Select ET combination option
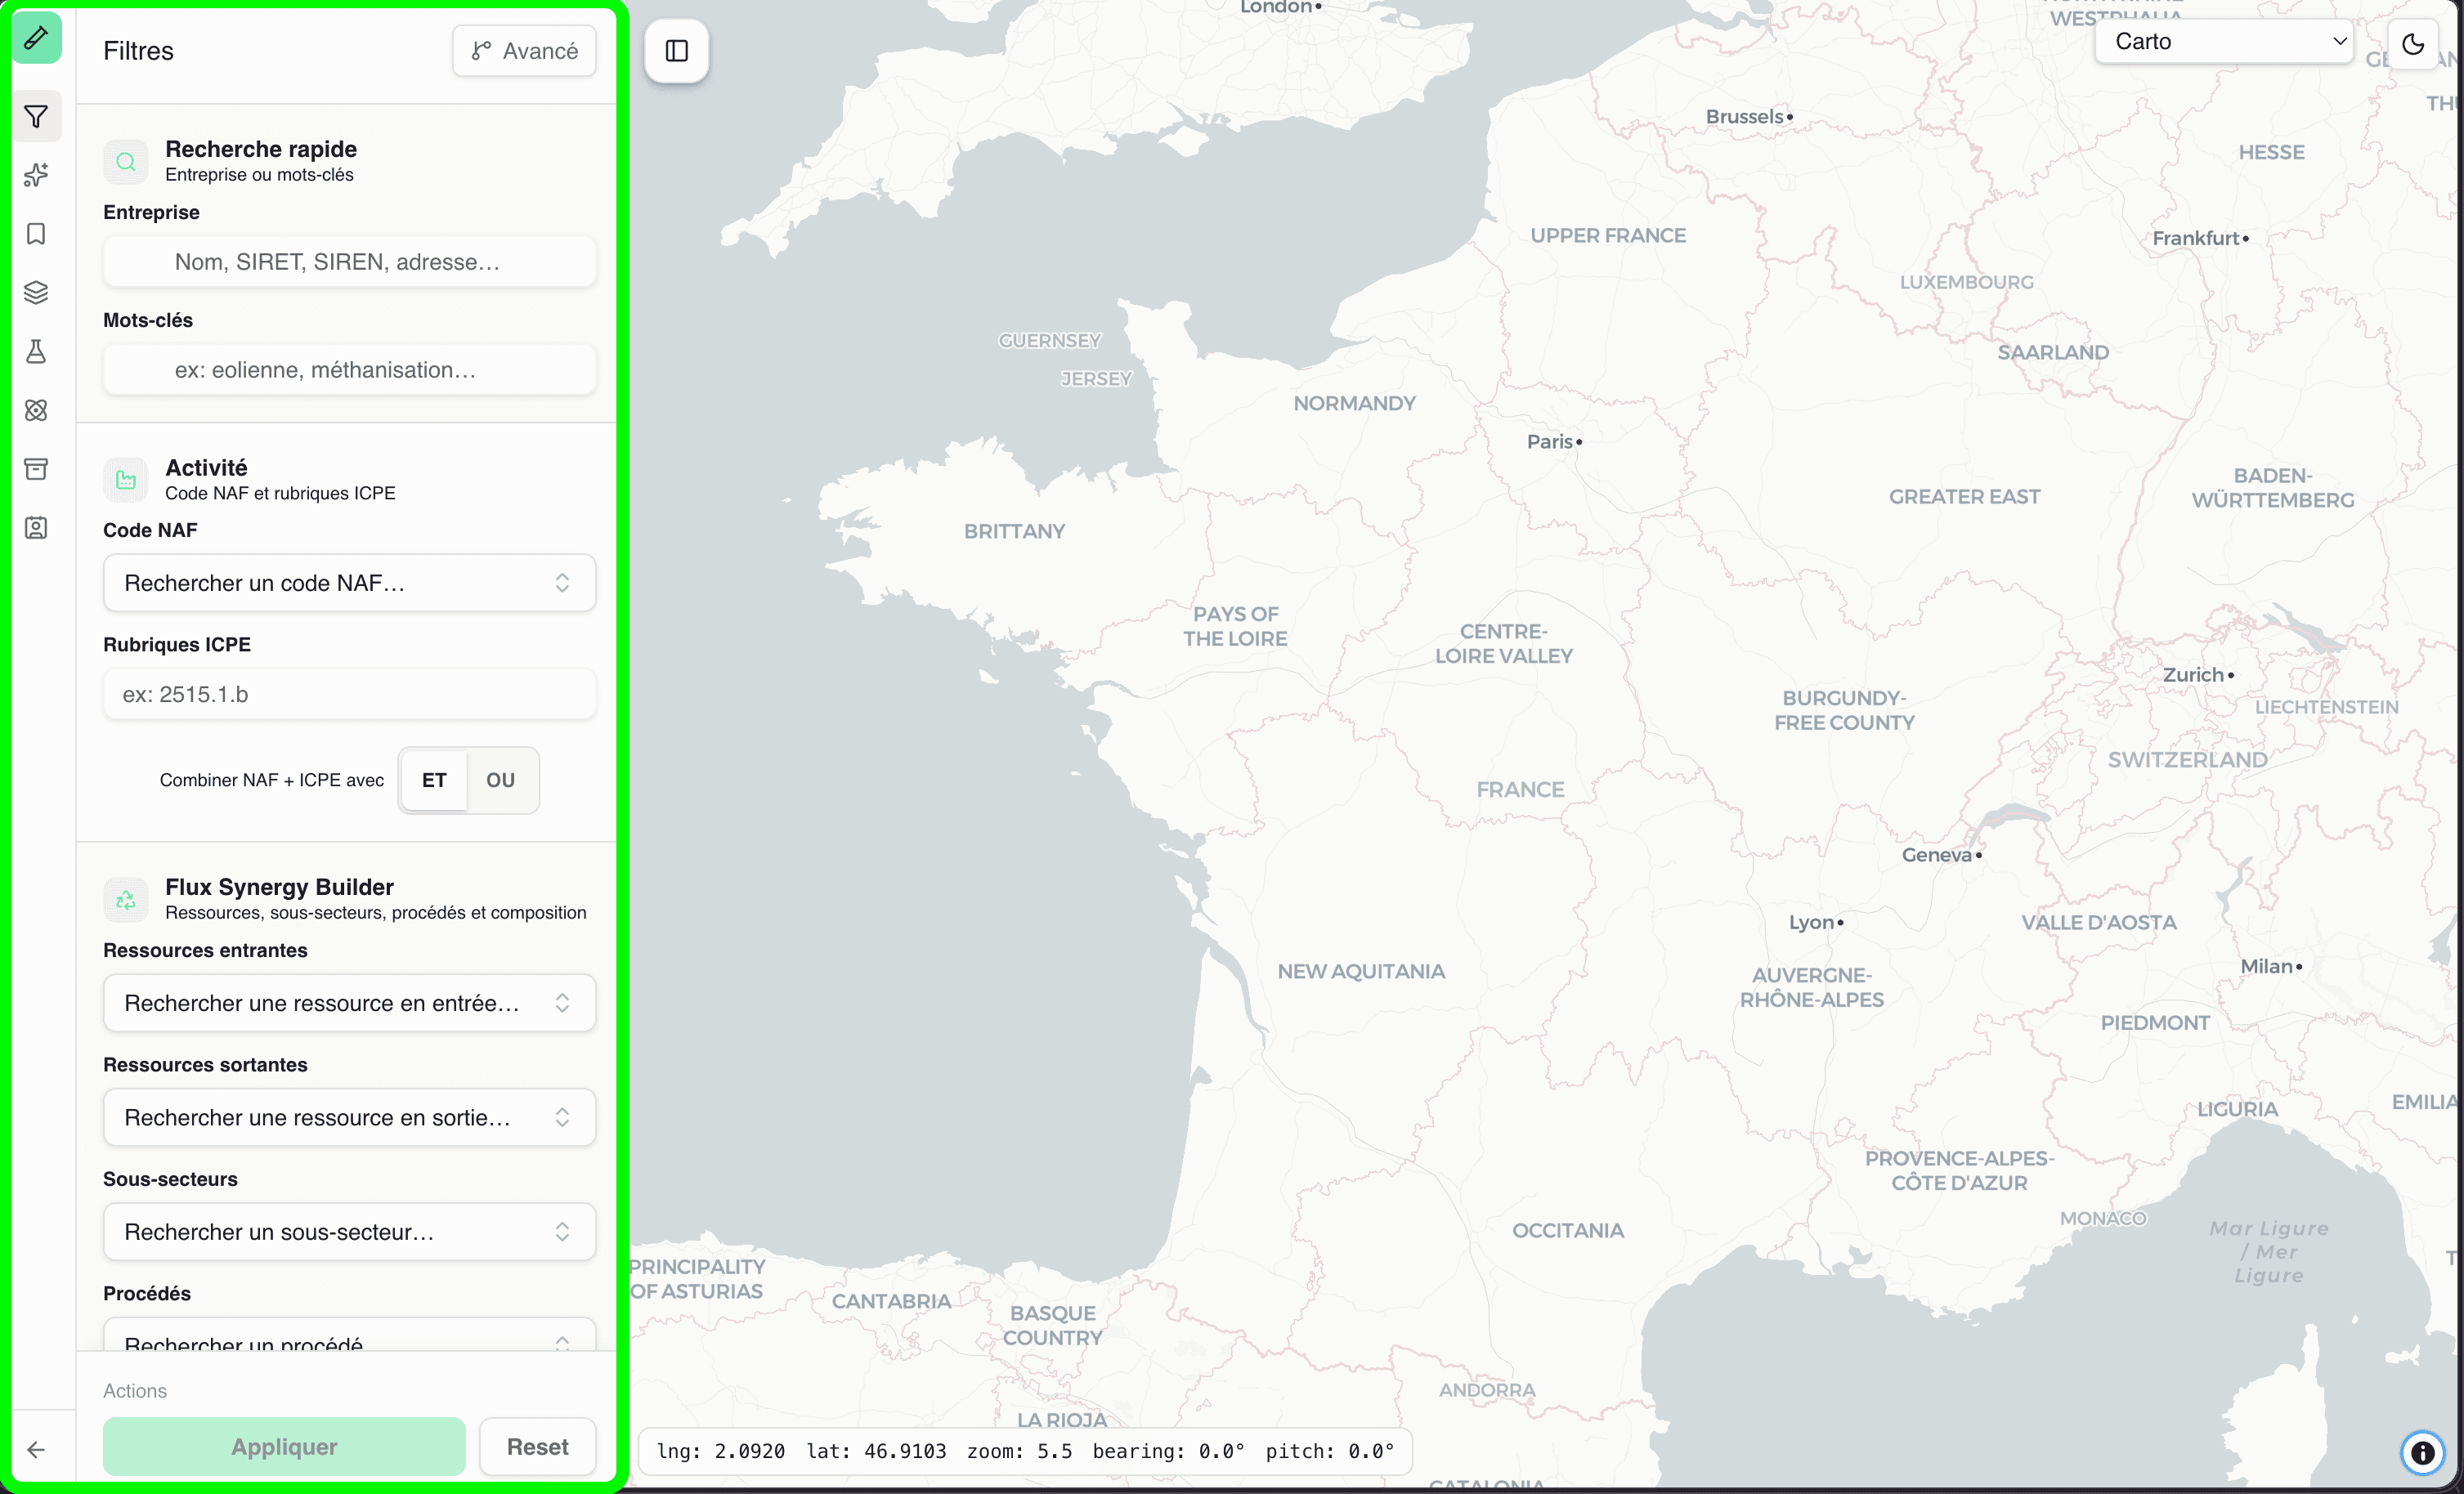 tap(434, 780)
